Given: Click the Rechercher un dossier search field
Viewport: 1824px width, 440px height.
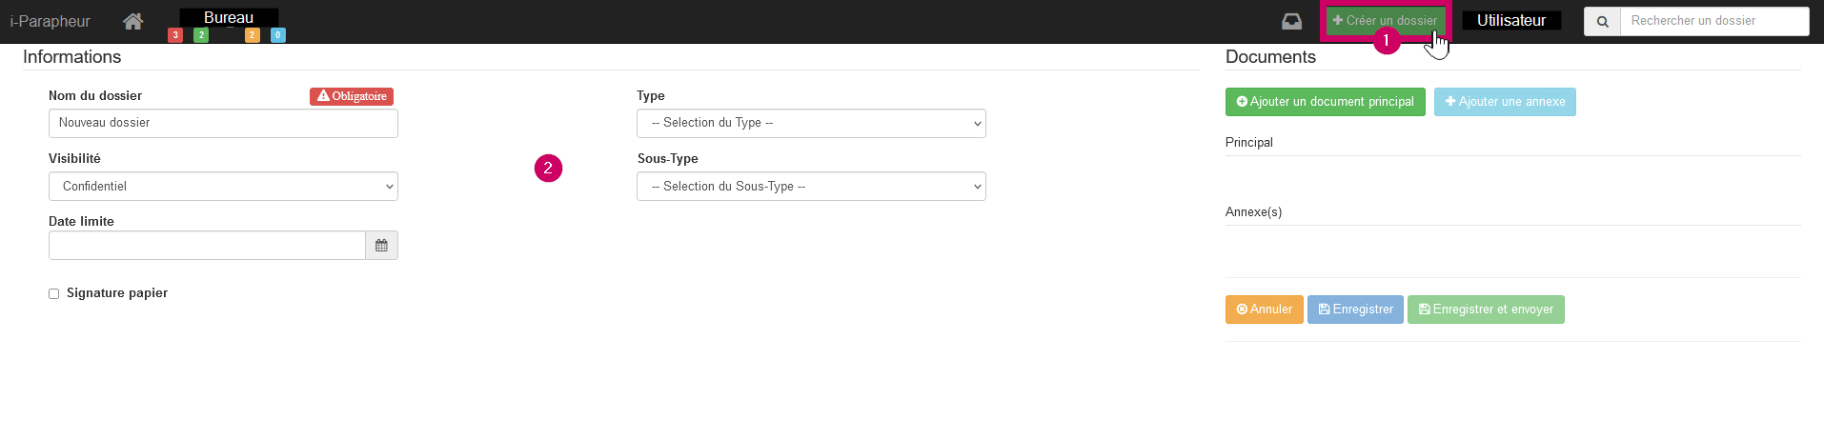Looking at the screenshot, I should (1713, 21).
